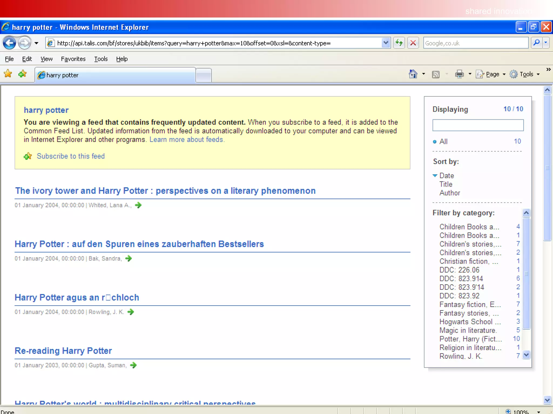Open the Tools toolbar dropdown

tap(538, 74)
